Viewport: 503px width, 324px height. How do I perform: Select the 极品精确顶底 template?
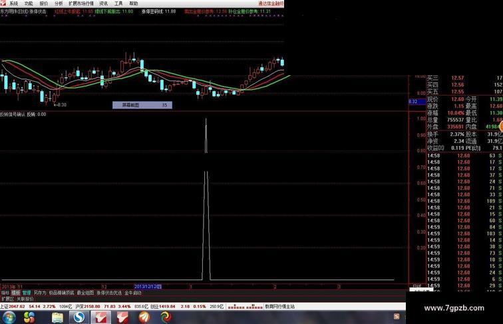61,293
